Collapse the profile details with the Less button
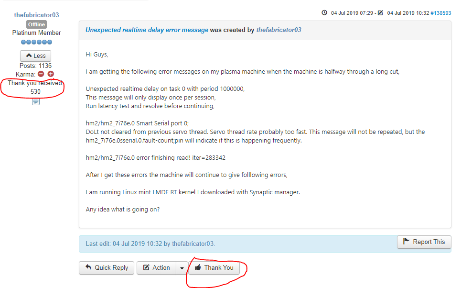This screenshot has height=288, width=461. 36,56
